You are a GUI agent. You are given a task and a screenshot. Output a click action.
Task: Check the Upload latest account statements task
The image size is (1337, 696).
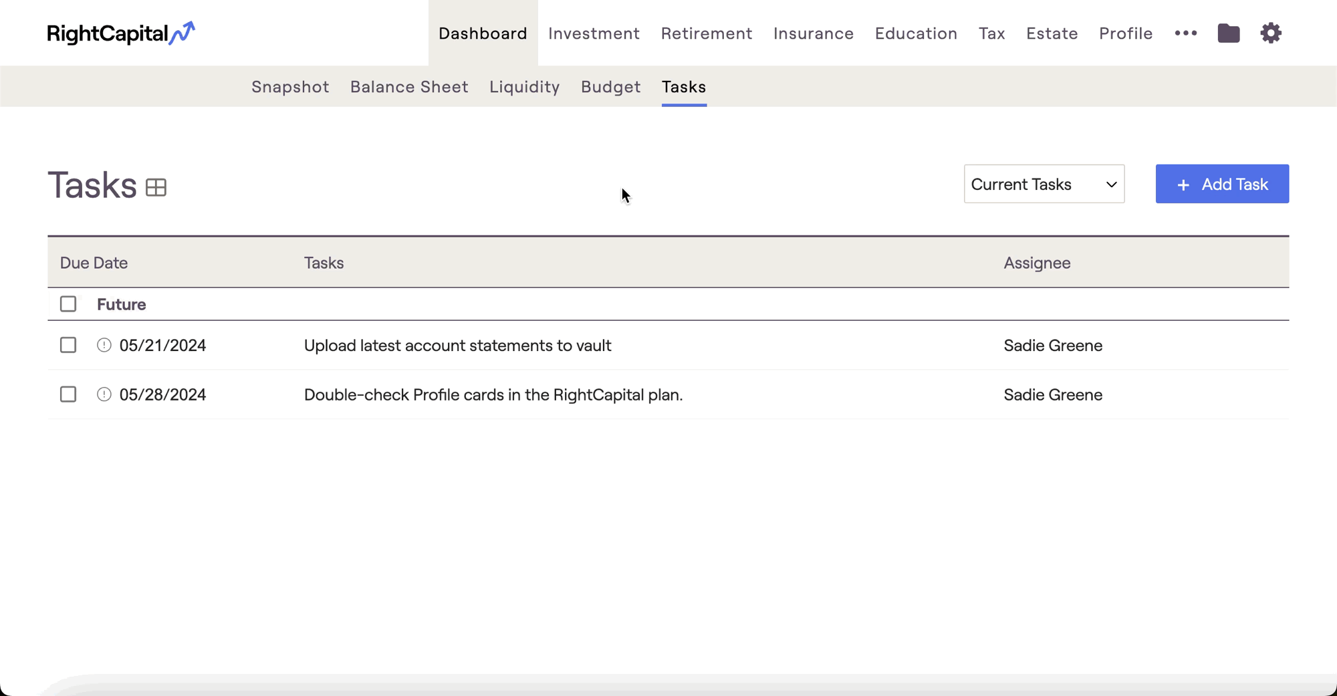68,345
